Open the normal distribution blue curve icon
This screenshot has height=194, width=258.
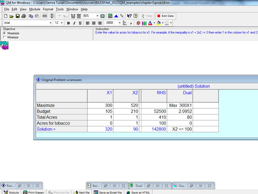[116, 16]
